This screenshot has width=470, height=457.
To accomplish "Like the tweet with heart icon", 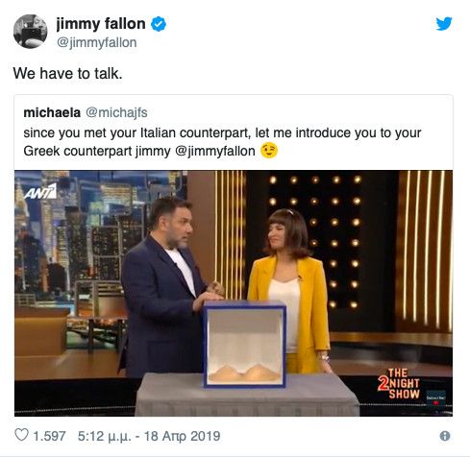I will point(22,435).
